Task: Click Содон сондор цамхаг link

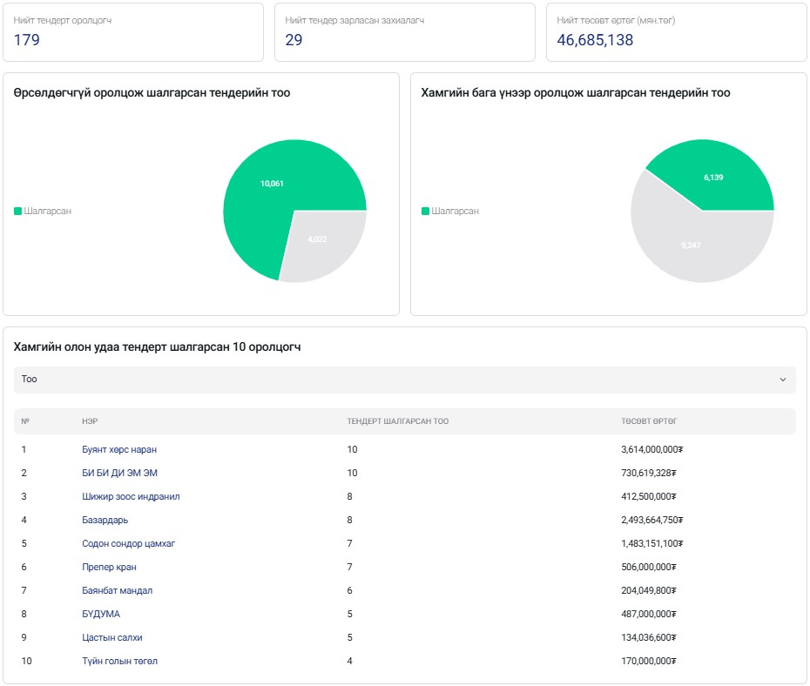Action: (x=127, y=543)
